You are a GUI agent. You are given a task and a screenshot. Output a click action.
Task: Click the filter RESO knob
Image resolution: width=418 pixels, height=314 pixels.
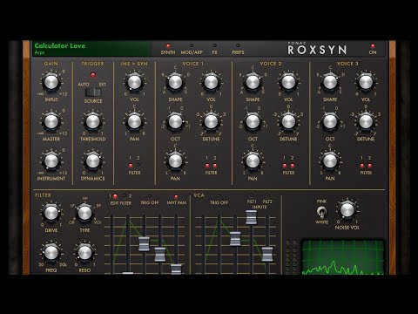[x=84, y=253]
